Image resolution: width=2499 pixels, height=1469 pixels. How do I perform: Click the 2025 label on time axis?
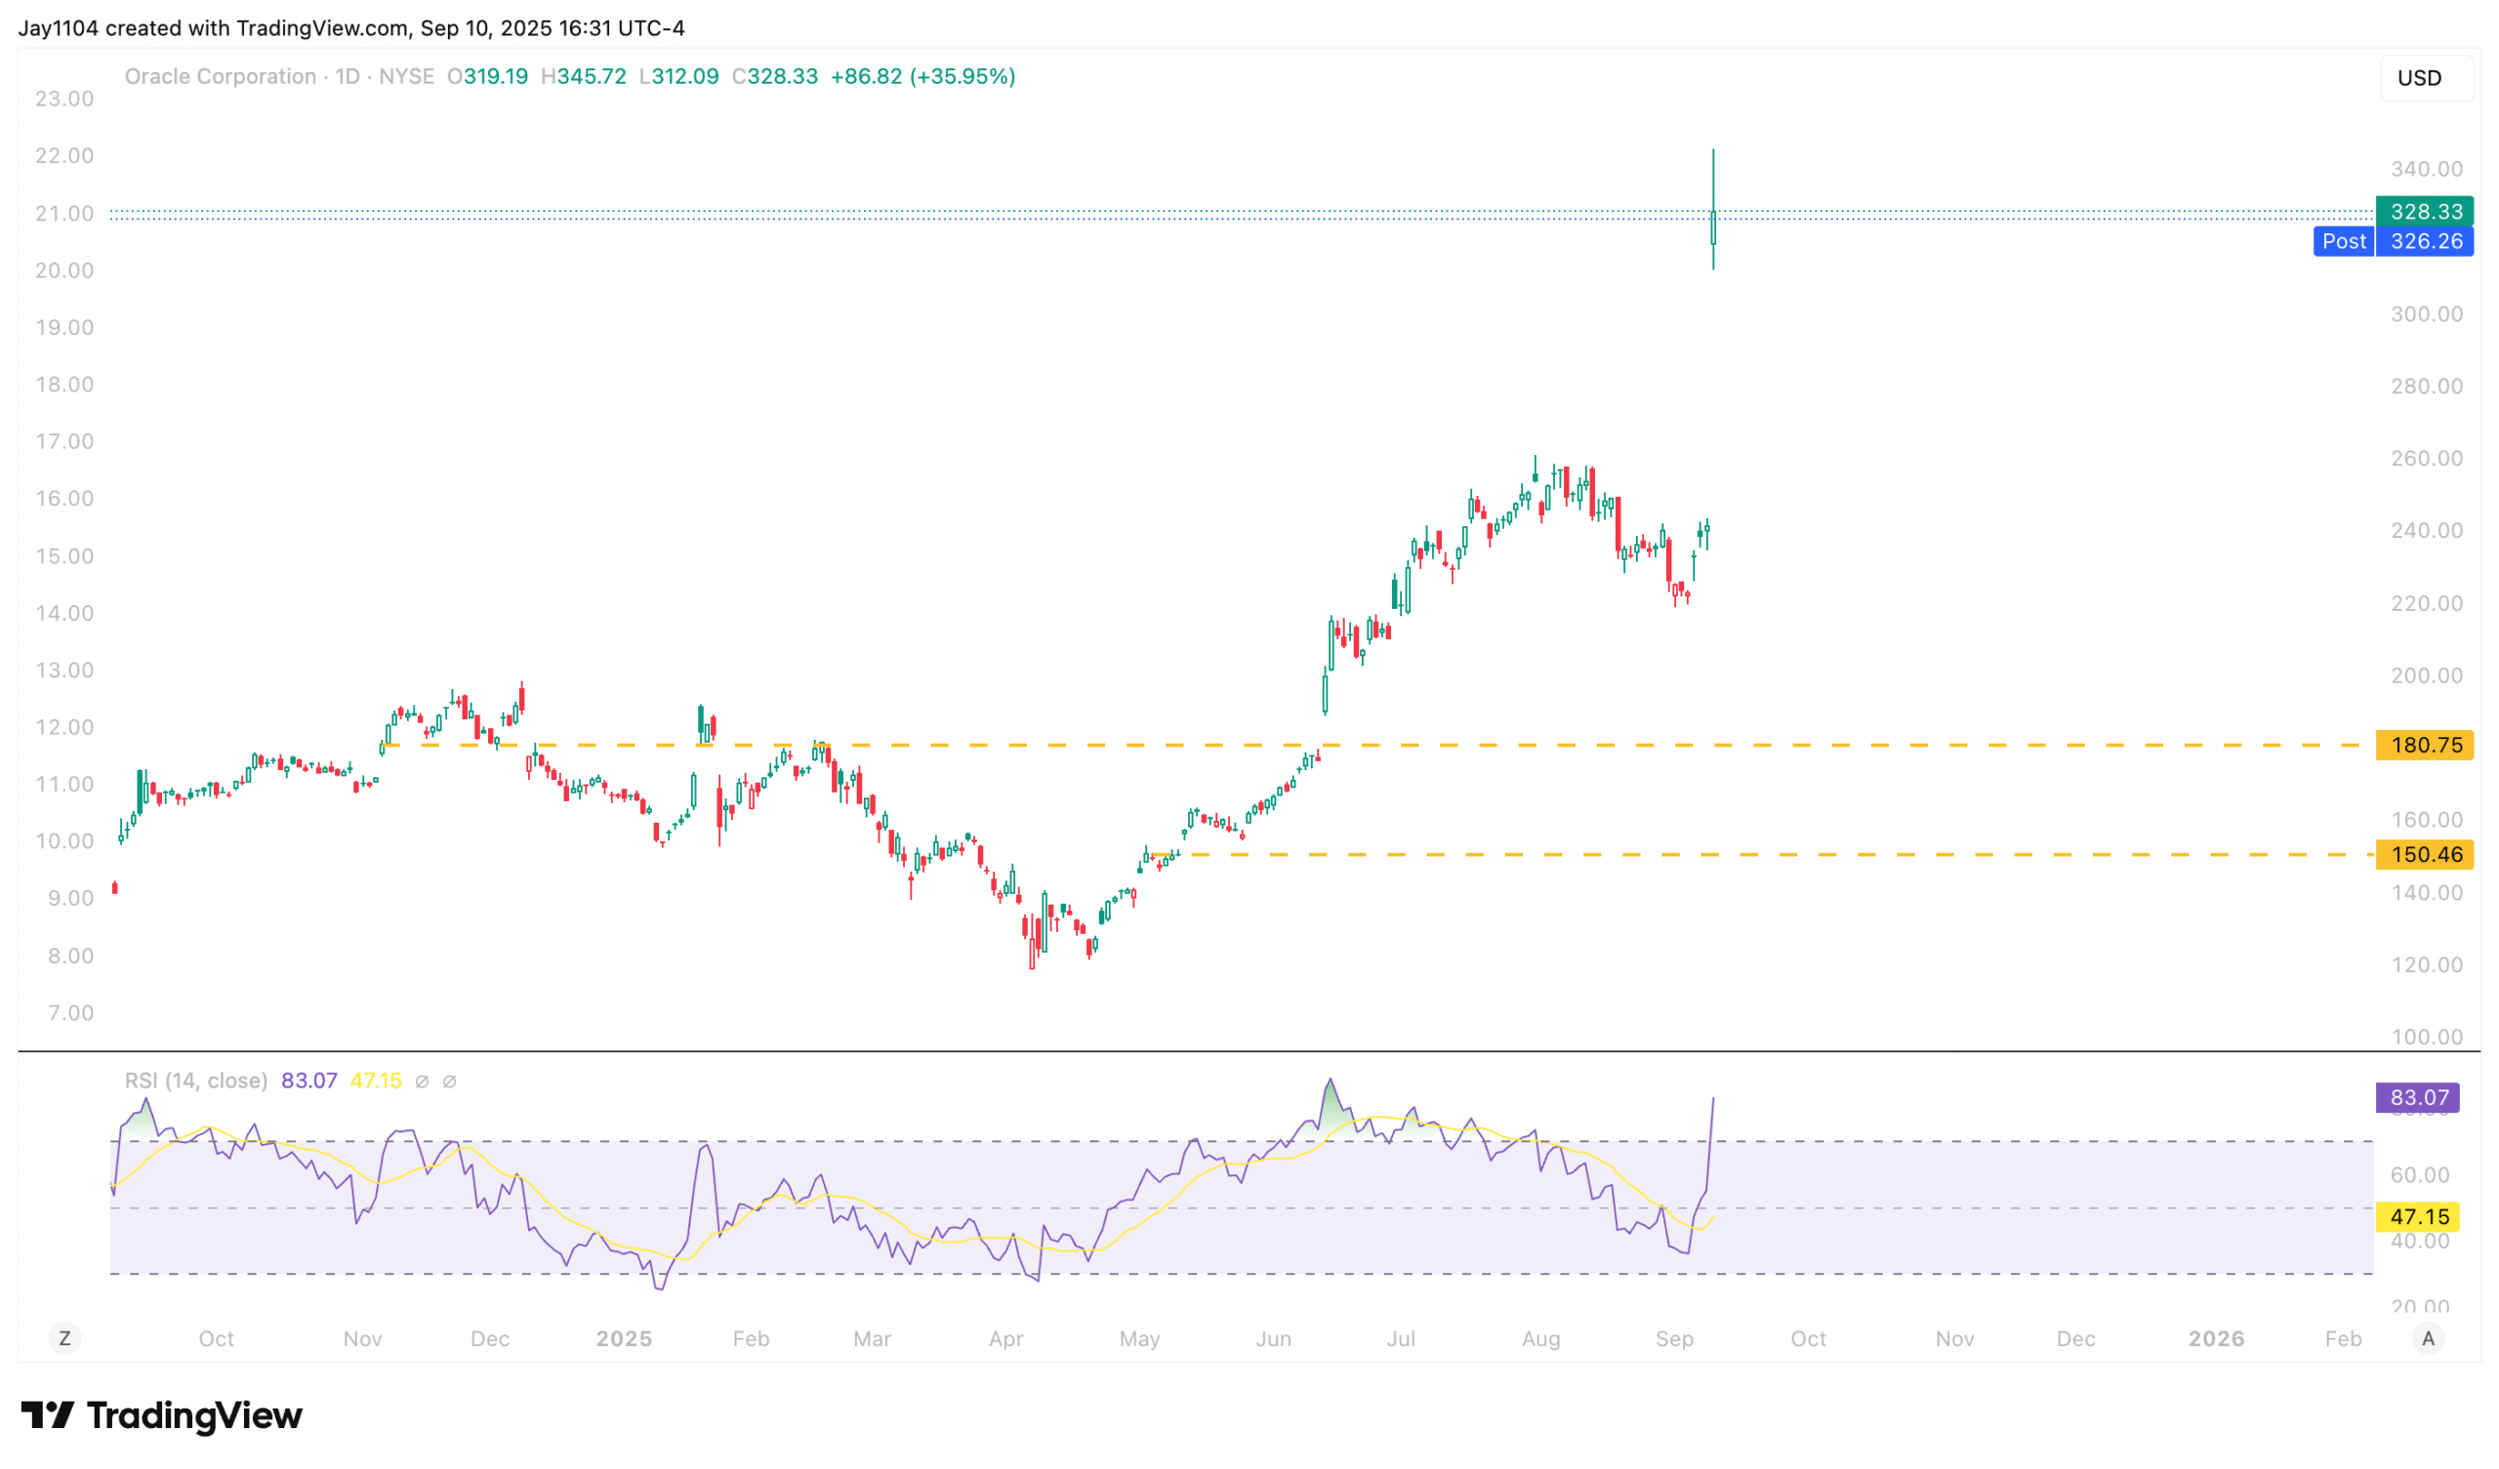click(624, 1338)
